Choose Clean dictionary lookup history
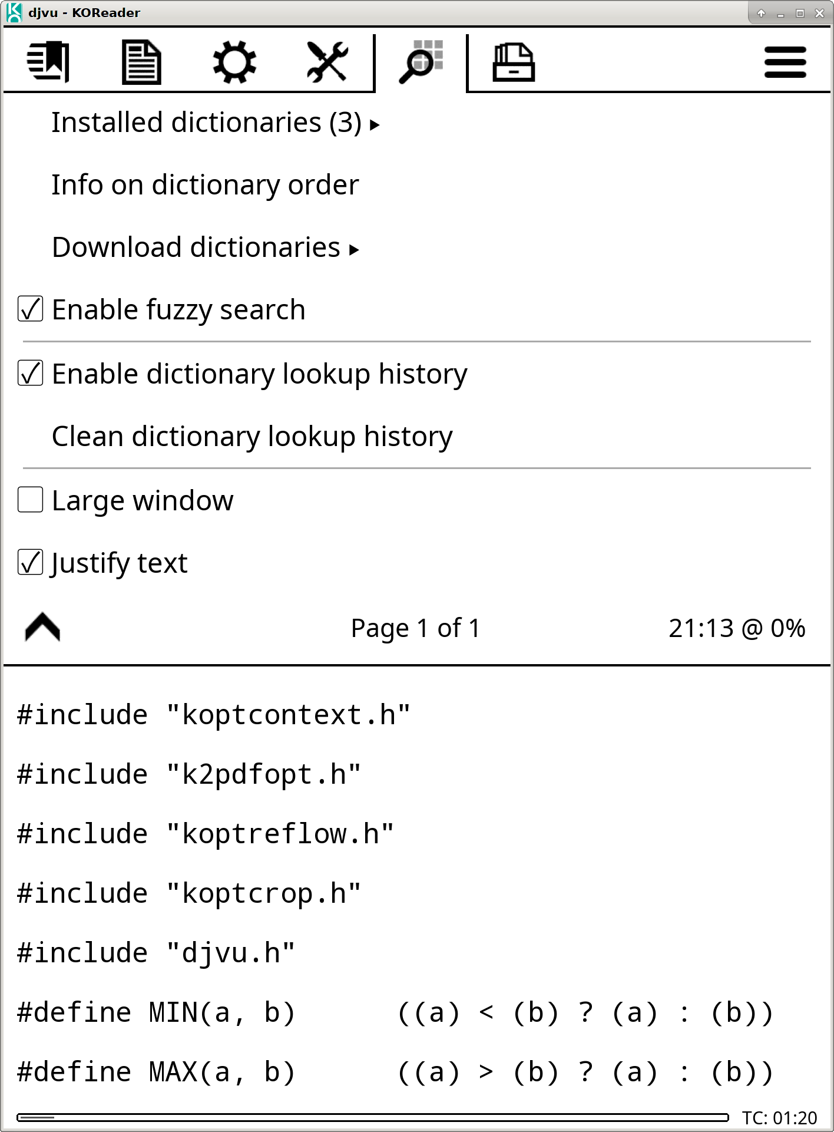Screen dimensions: 834x1132 pyautogui.click(x=251, y=436)
